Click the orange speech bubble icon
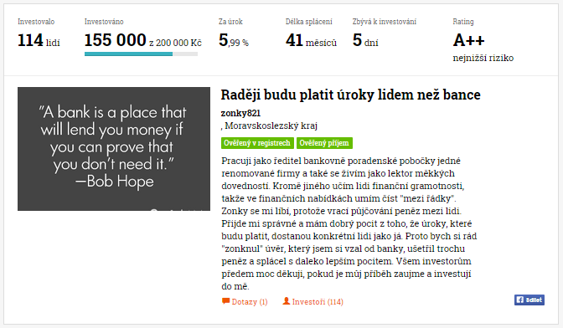The image size is (563, 328). 226,301
